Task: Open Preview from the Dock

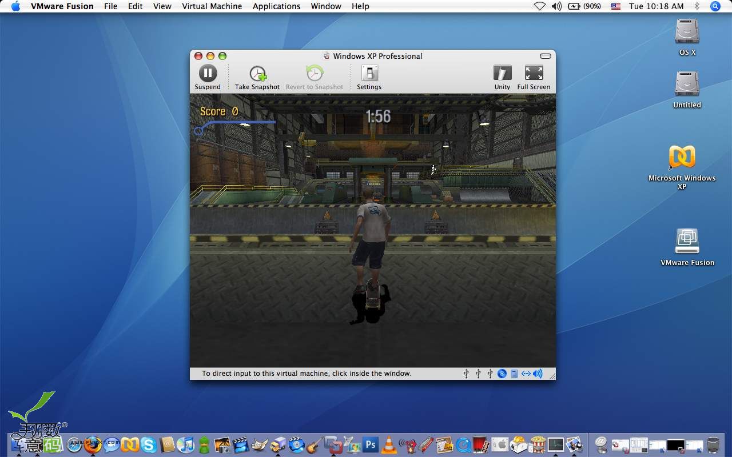Action: [x=574, y=444]
